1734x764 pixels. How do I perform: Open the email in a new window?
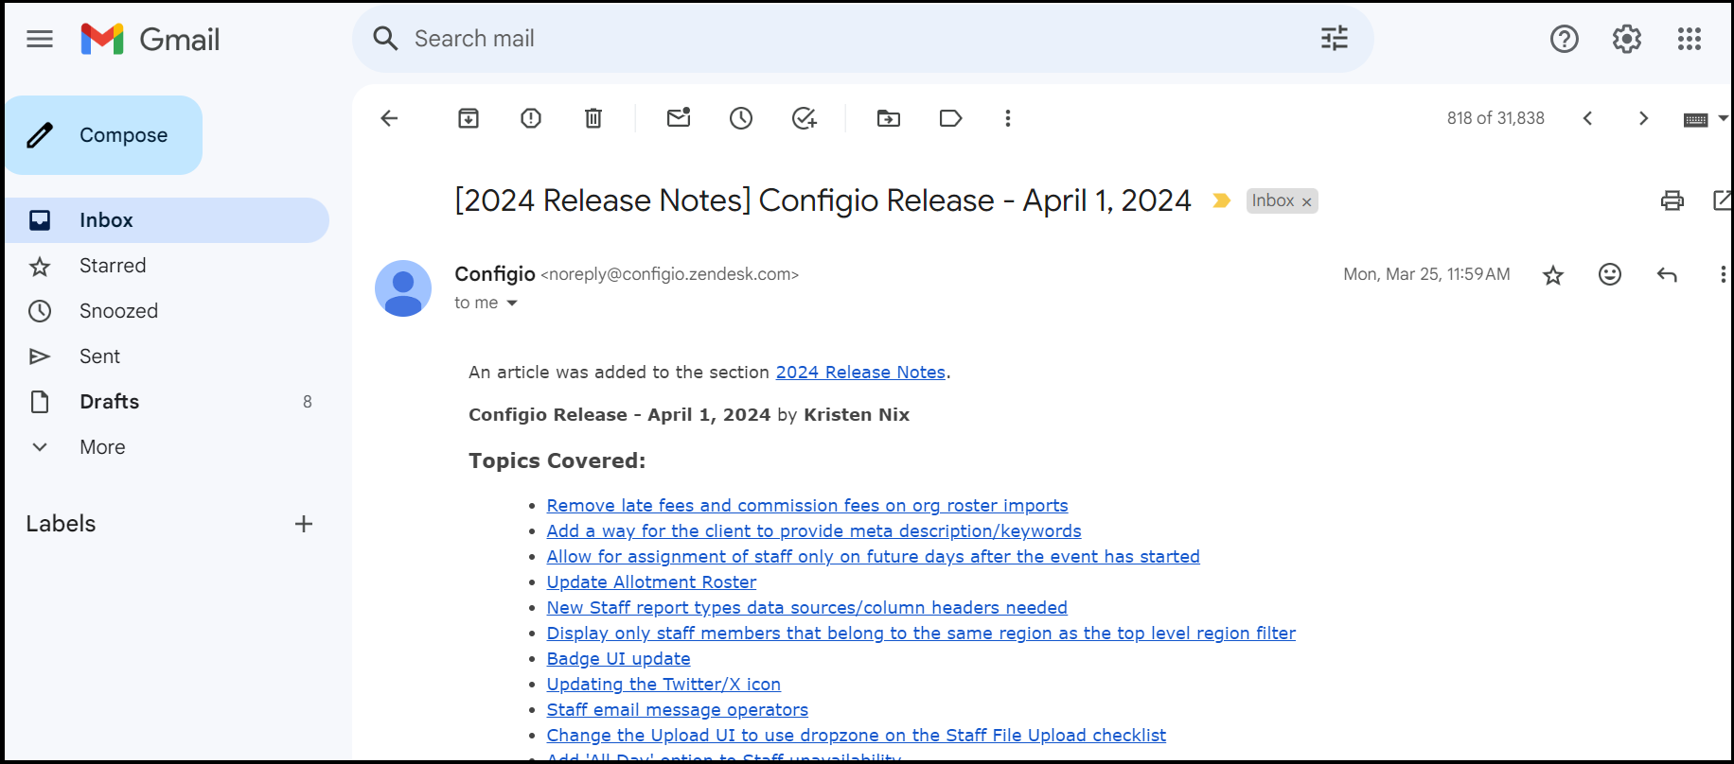1723,200
